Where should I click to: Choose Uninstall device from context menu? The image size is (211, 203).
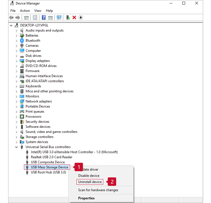tap(90, 182)
